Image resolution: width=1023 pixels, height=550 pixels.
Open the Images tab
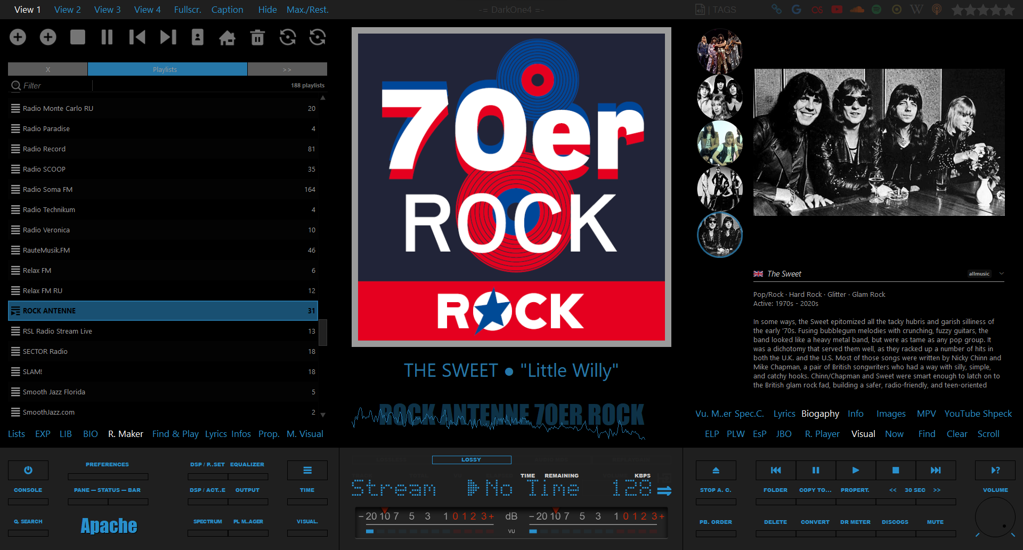891,414
